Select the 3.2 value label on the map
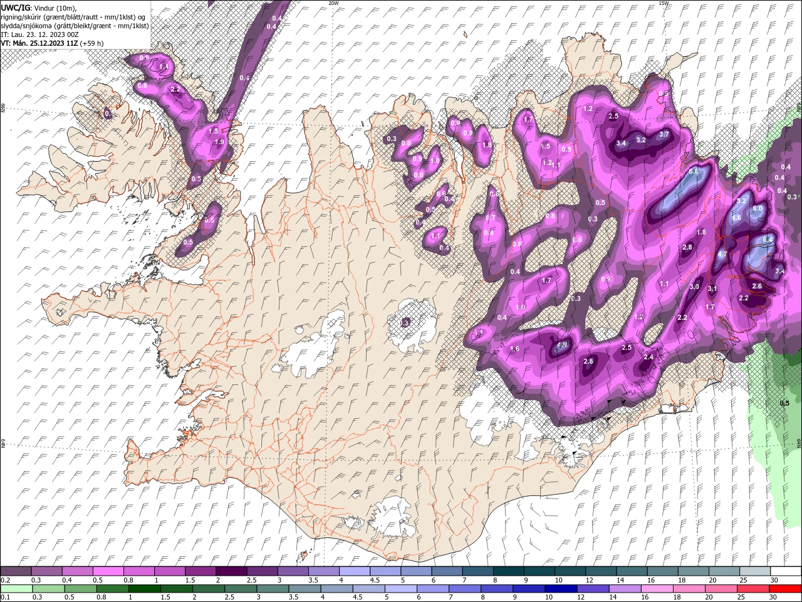Viewport: 802px width, 602px height. 641,140
